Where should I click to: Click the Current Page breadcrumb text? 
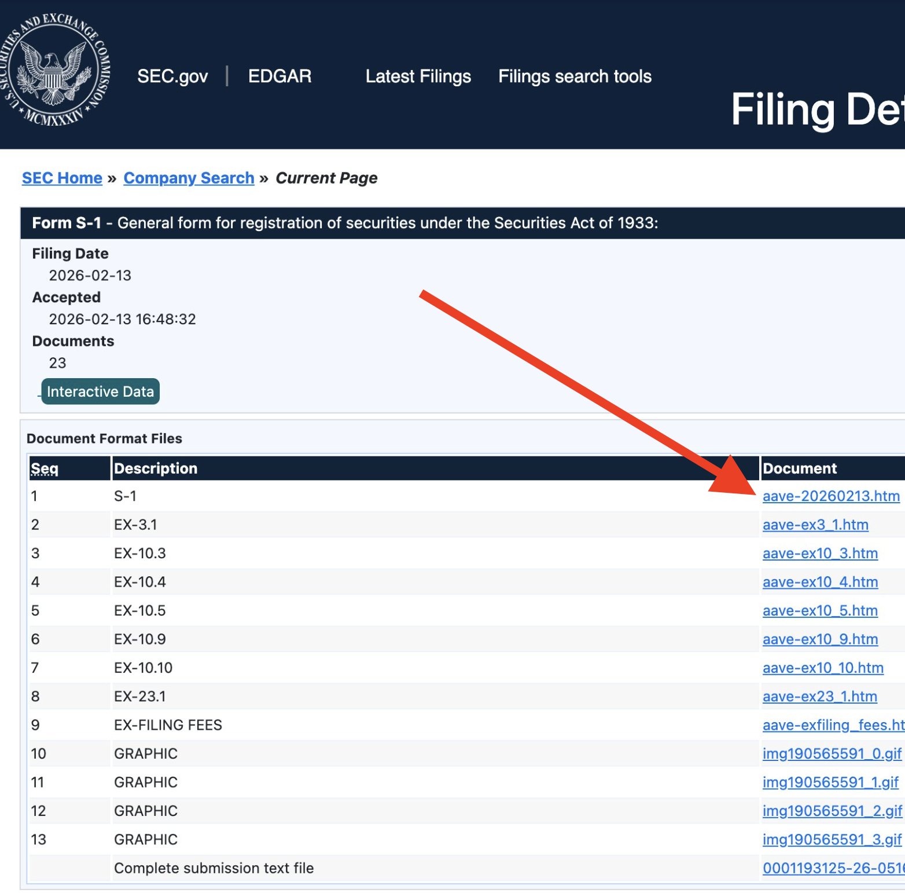coord(326,178)
